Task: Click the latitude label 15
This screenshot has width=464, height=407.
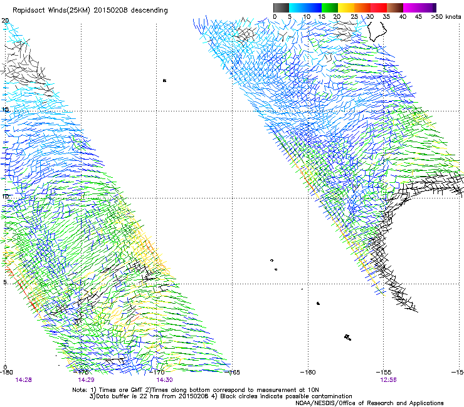Action: click(5, 110)
